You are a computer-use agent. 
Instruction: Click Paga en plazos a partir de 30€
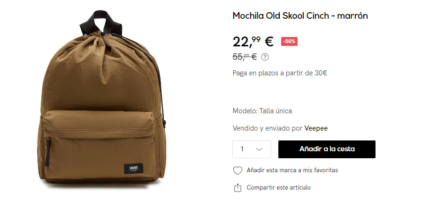[x=280, y=73]
